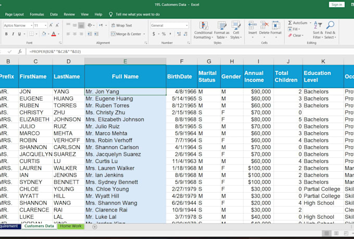The image size is (354, 239).
Task: Open number format General dropdown
Action: (x=187, y=26)
